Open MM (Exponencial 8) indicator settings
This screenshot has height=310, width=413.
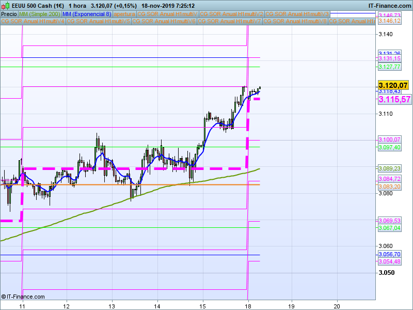(x=86, y=14)
